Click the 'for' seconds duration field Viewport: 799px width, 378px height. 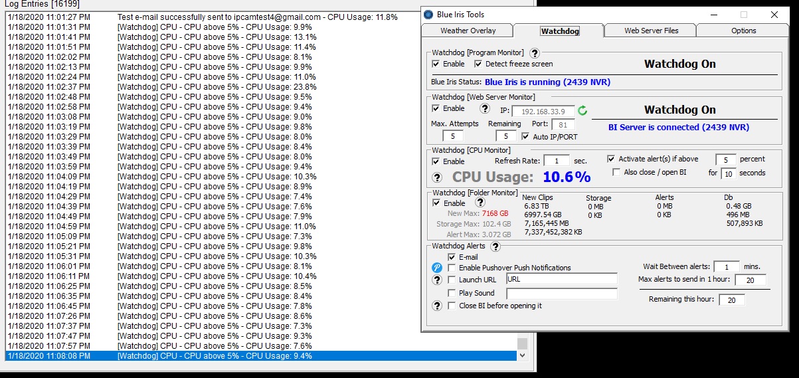point(729,173)
